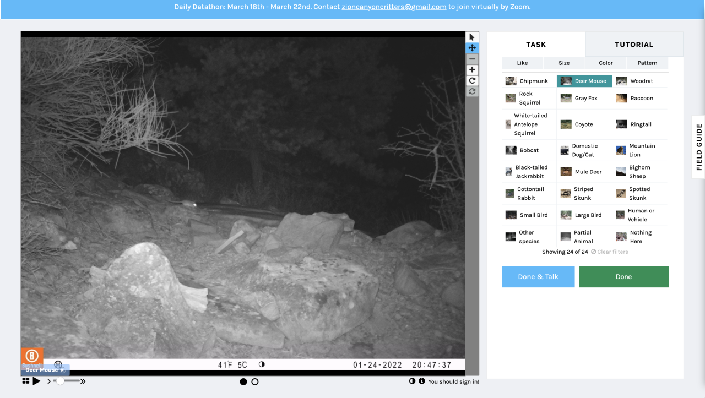Choose Spotted Skunk species
This screenshot has height=398, width=705.
click(640, 193)
